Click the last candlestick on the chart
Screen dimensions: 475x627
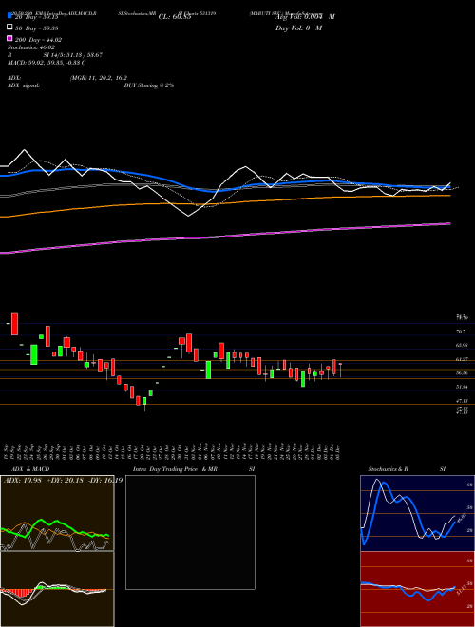pos(340,370)
